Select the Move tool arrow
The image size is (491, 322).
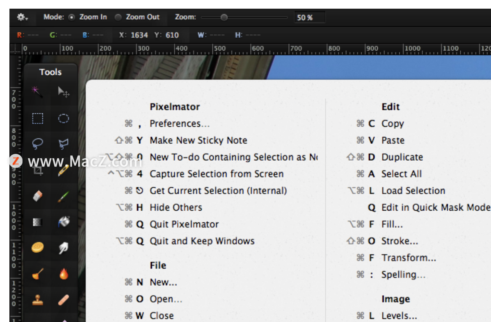64,92
